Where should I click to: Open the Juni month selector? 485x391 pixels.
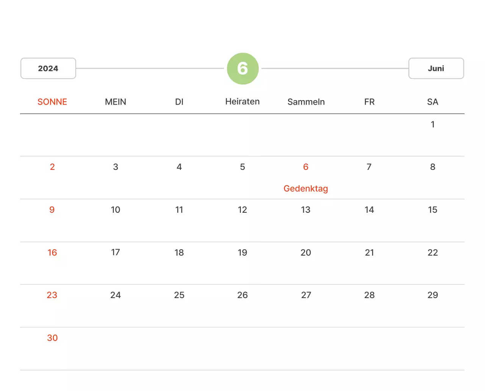tap(436, 68)
